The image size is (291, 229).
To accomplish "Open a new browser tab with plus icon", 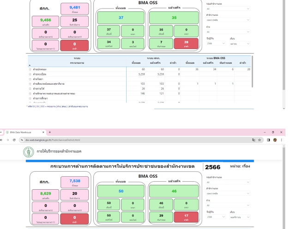I will click(50, 132).
